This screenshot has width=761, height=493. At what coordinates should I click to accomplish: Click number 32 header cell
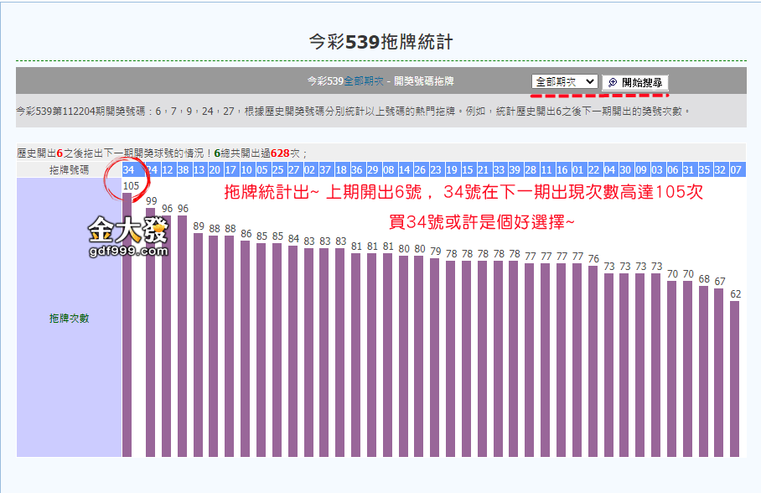click(x=720, y=169)
